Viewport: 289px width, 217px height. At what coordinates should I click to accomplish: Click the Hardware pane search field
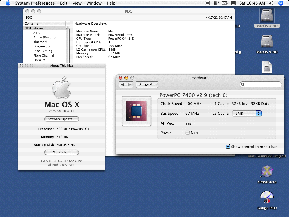coord(262,84)
